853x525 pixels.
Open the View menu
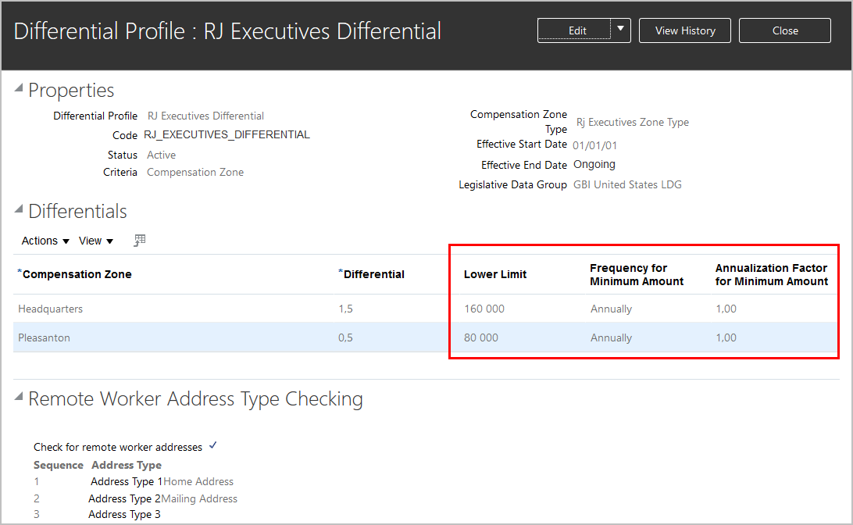pos(96,241)
